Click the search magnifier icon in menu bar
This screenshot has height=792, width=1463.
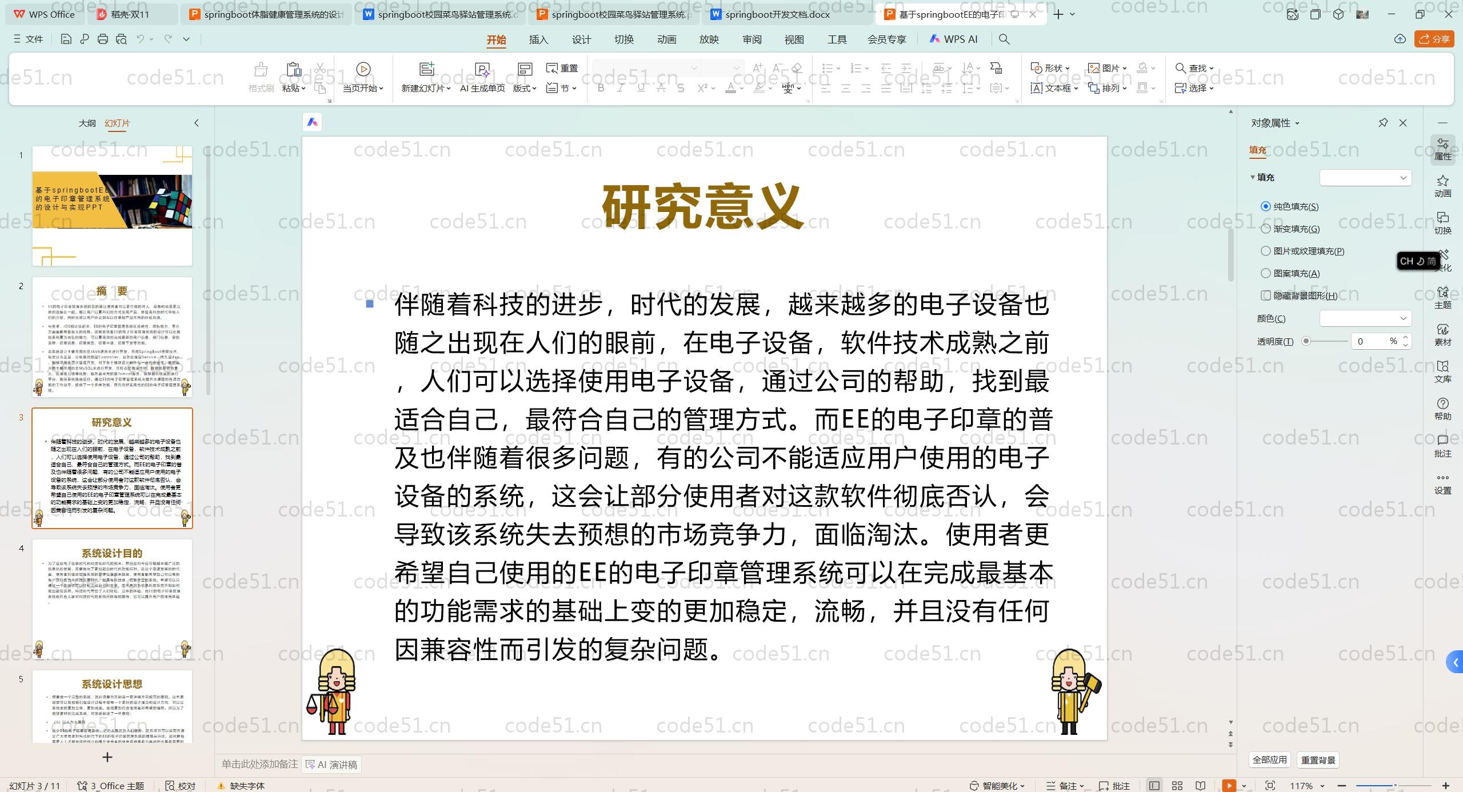click(x=1004, y=39)
